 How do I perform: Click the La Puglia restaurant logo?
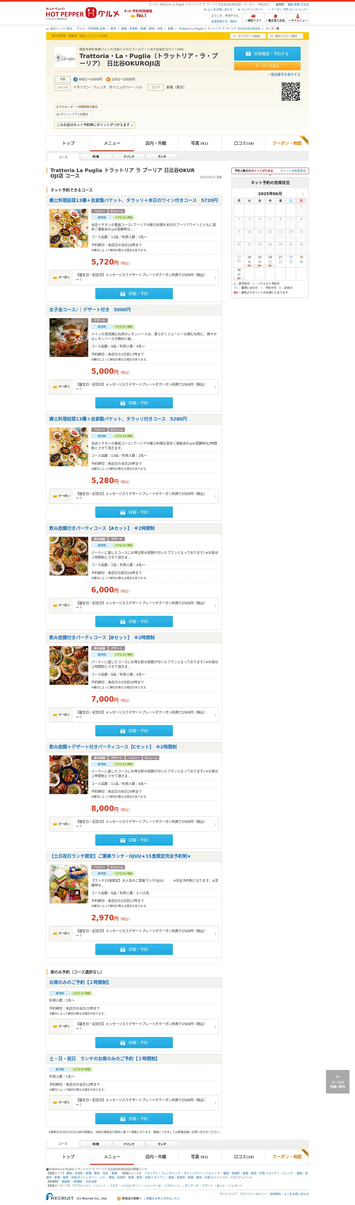point(65,58)
